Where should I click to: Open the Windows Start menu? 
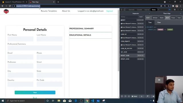[x=3, y=101]
